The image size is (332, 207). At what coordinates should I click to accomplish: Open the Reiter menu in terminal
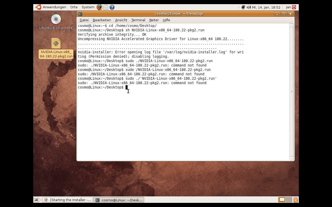[154, 20]
